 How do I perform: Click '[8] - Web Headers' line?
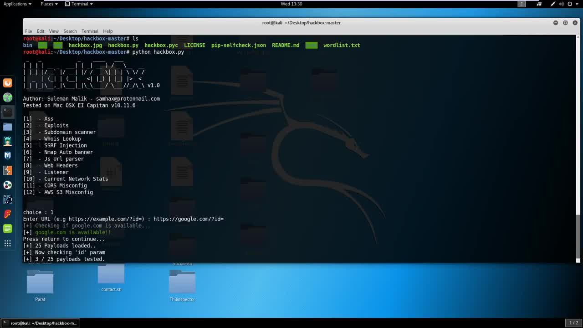point(51,165)
